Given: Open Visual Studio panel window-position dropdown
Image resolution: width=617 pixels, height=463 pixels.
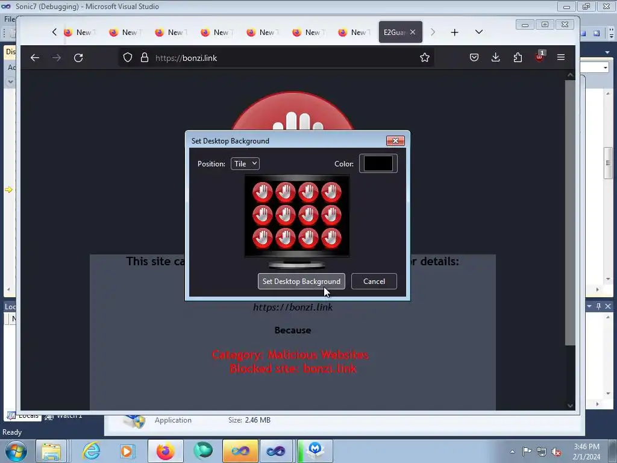Looking at the screenshot, I should point(589,306).
